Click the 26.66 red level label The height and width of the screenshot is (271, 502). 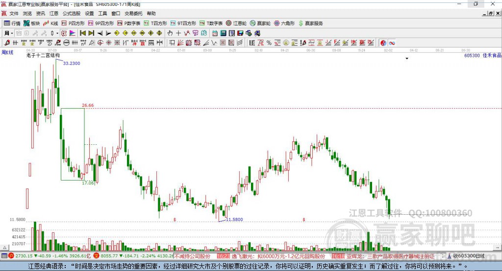(88, 105)
